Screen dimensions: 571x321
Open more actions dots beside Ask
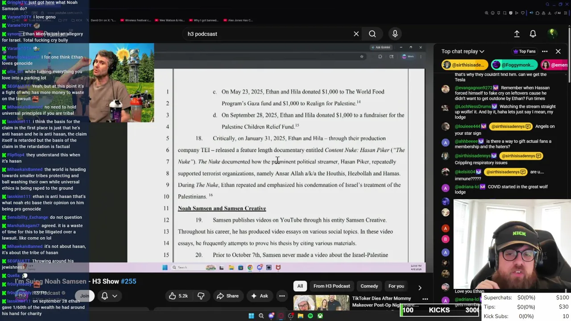tap(282, 296)
